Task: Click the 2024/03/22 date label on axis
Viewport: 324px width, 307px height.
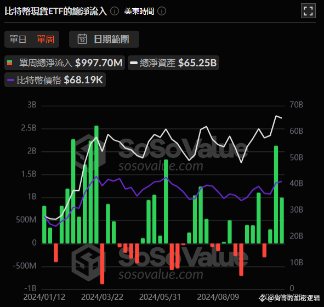Action: (x=102, y=297)
